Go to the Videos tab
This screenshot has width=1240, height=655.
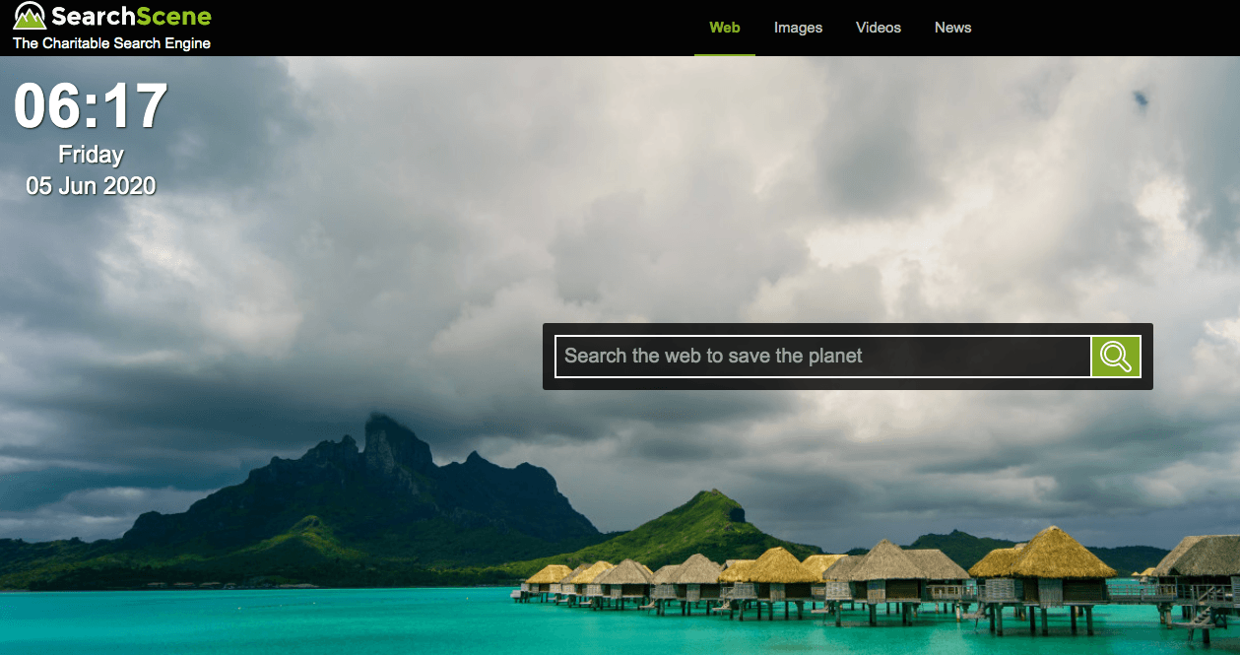pyautogui.click(x=879, y=28)
